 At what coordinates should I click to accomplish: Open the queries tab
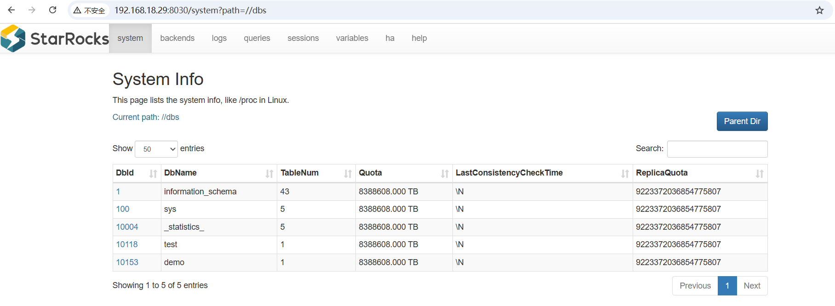click(257, 38)
